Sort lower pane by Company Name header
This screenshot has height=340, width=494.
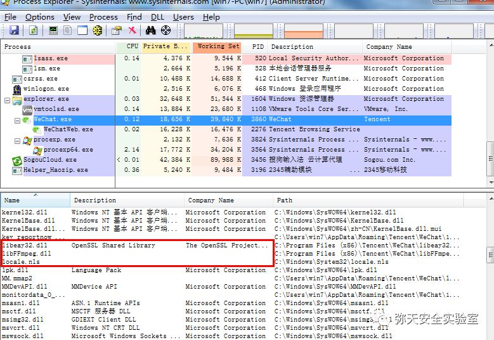pos(228,200)
